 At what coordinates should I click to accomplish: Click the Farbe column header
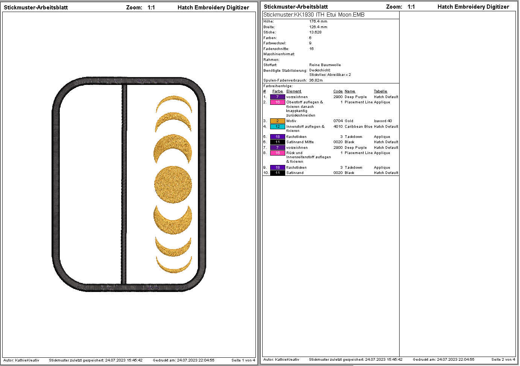pyautogui.click(x=277, y=91)
